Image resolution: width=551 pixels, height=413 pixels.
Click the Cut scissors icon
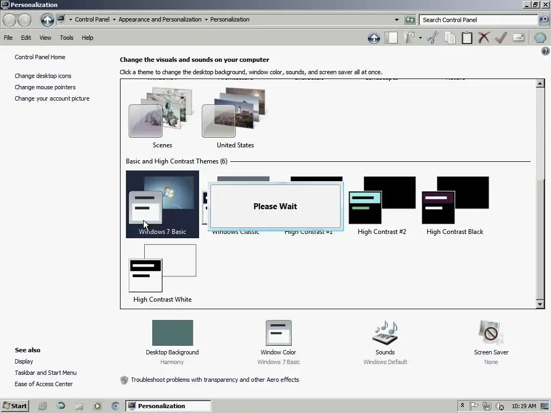433,38
